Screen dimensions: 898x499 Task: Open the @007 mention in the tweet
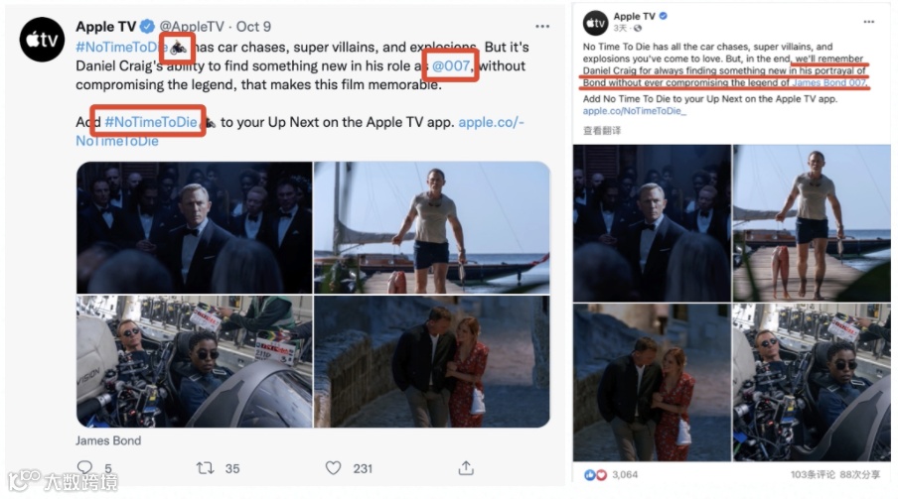pos(451,65)
